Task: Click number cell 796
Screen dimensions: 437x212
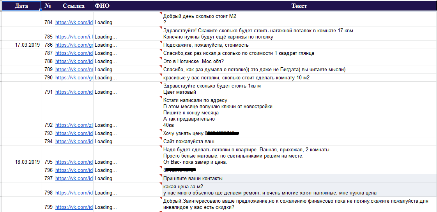Action: 48,170
